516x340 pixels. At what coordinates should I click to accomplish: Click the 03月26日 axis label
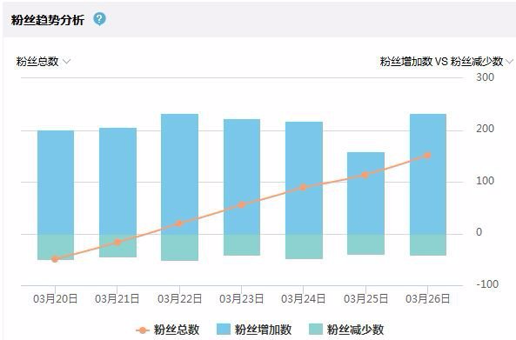[428, 298]
